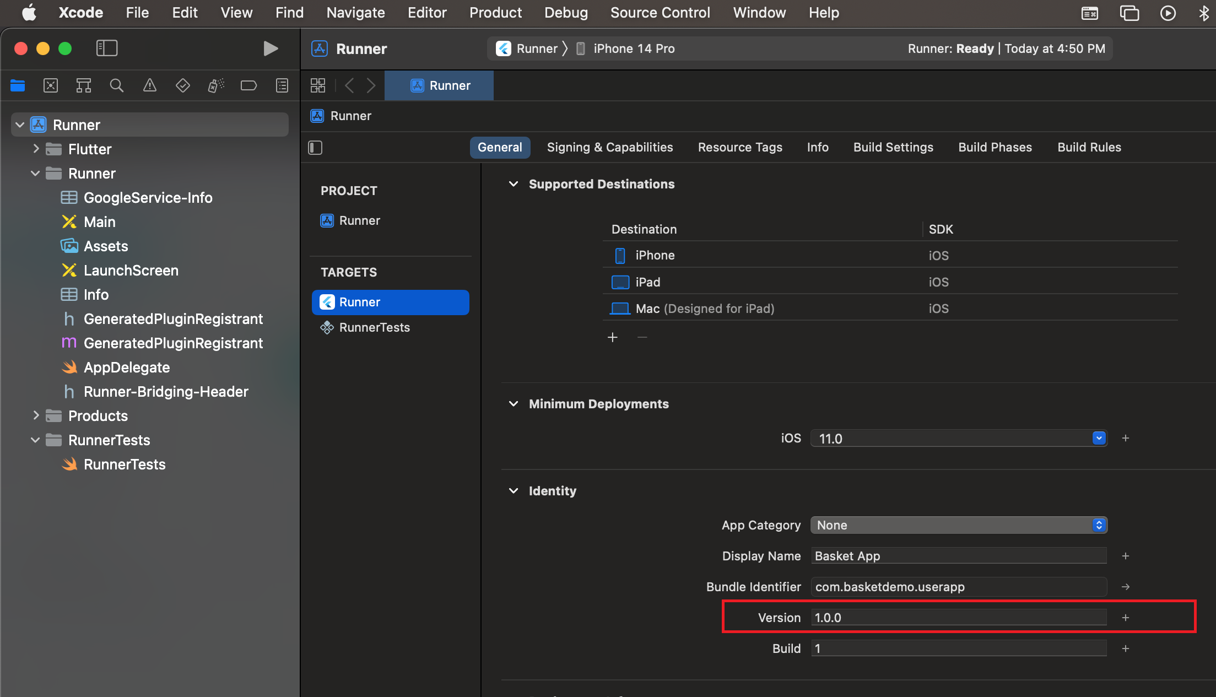Screen dimensions: 1216x697
Task: Switch to the Build Settings tab
Action: click(x=893, y=147)
